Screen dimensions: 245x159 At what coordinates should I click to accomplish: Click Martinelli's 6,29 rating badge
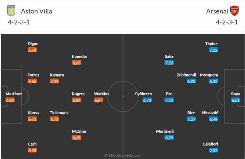click(169, 138)
